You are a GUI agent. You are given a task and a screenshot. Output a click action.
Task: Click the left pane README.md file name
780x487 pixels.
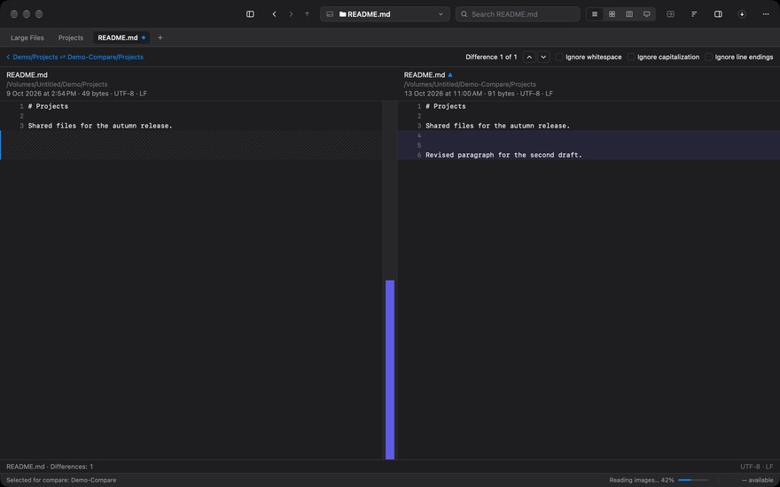(x=27, y=75)
